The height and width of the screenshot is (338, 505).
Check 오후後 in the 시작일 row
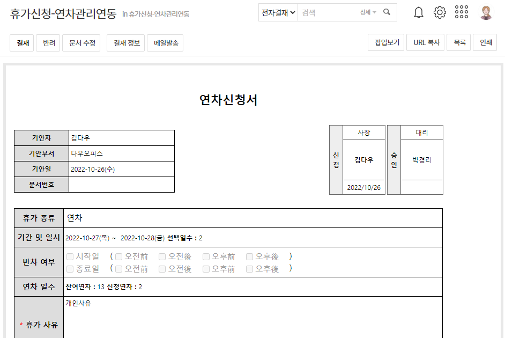pos(249,257)
